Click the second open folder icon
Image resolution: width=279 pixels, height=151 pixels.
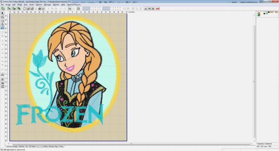point(32,9)
